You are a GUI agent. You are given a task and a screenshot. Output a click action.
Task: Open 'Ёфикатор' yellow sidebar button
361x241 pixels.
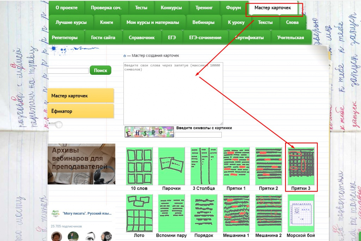(81, 111)
